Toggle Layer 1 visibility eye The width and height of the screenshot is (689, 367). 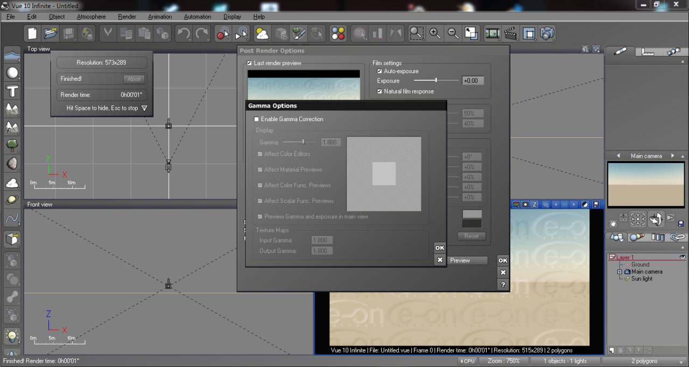tap(683, 257)
